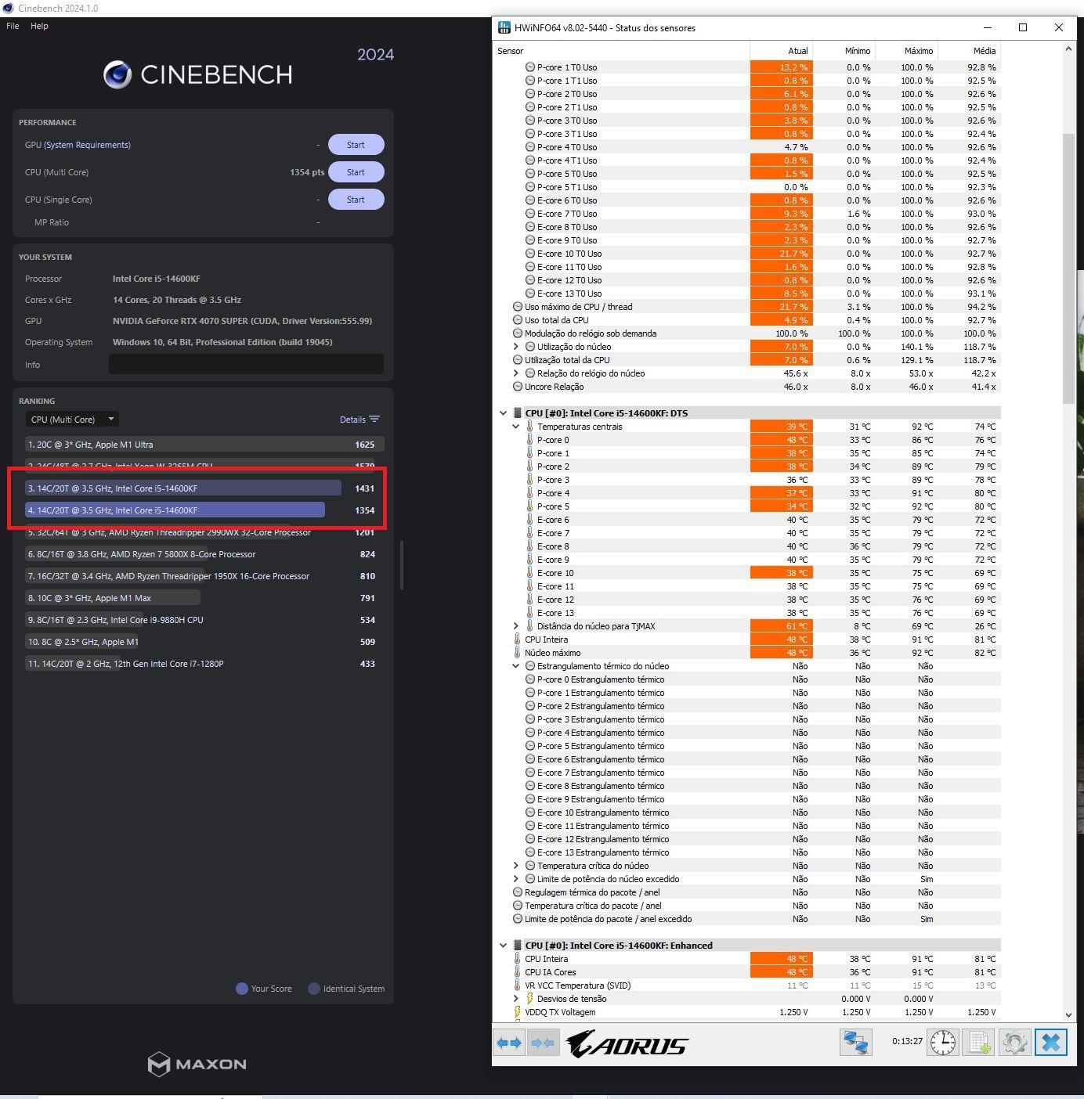Viewport: 1084px width, 1099px height.
Task: Select Intel Core i9-9880H ranking entry
Action: (204, 620)
